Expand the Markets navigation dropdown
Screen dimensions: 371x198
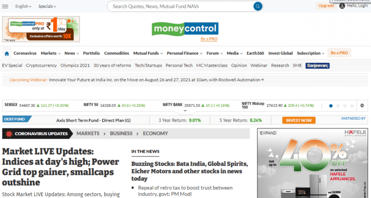(51, 53)
